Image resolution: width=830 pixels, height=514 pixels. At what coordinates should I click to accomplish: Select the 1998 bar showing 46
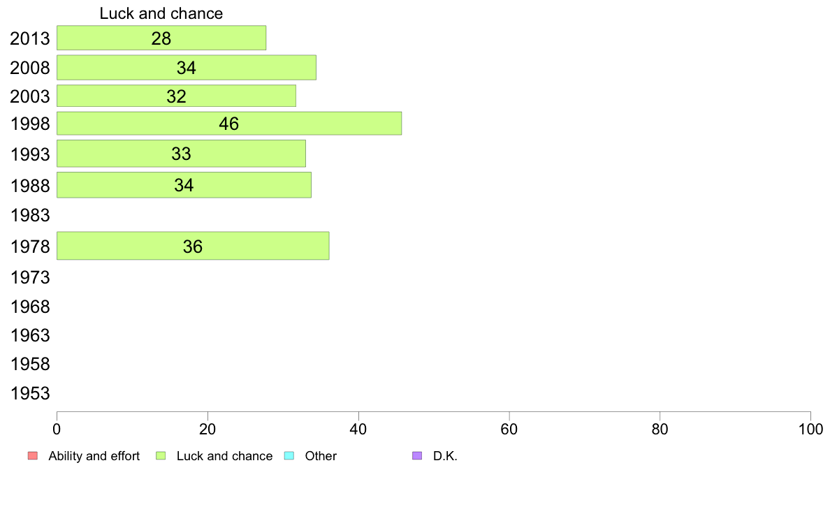[229, 124]
